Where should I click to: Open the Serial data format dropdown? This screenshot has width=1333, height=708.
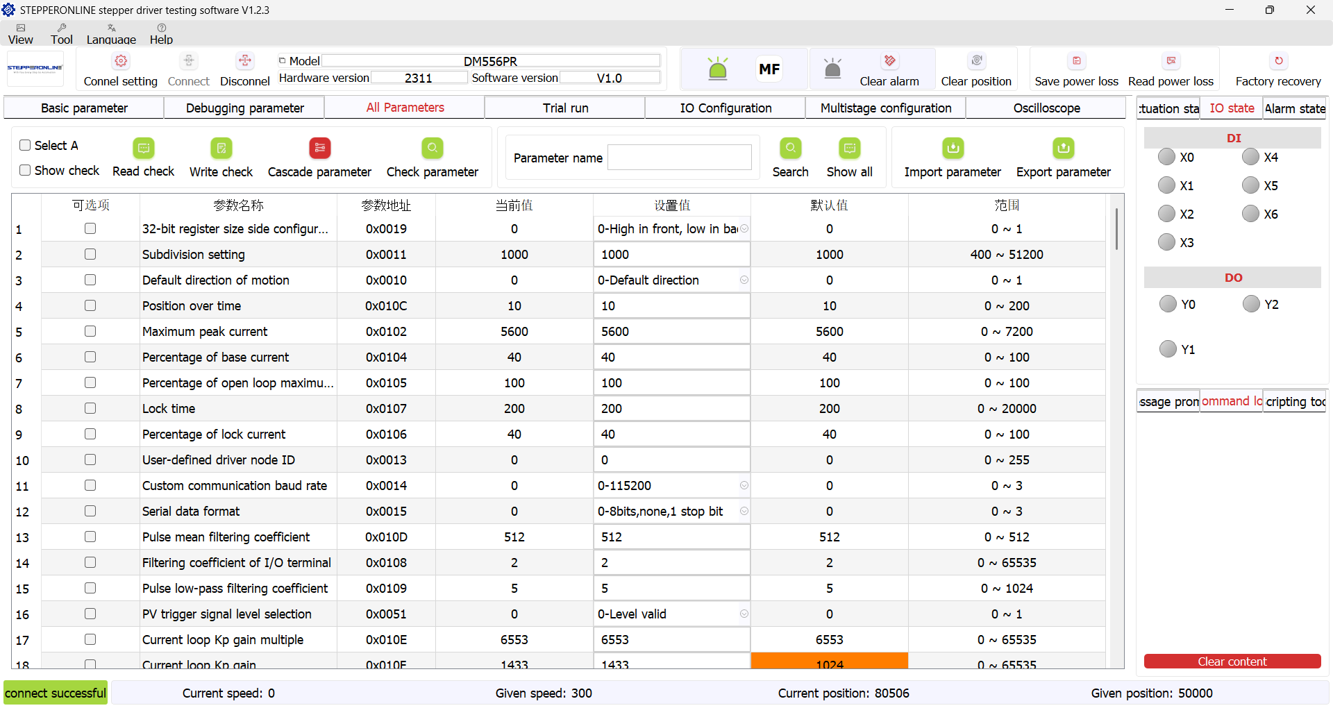click(x=744, y=511)
